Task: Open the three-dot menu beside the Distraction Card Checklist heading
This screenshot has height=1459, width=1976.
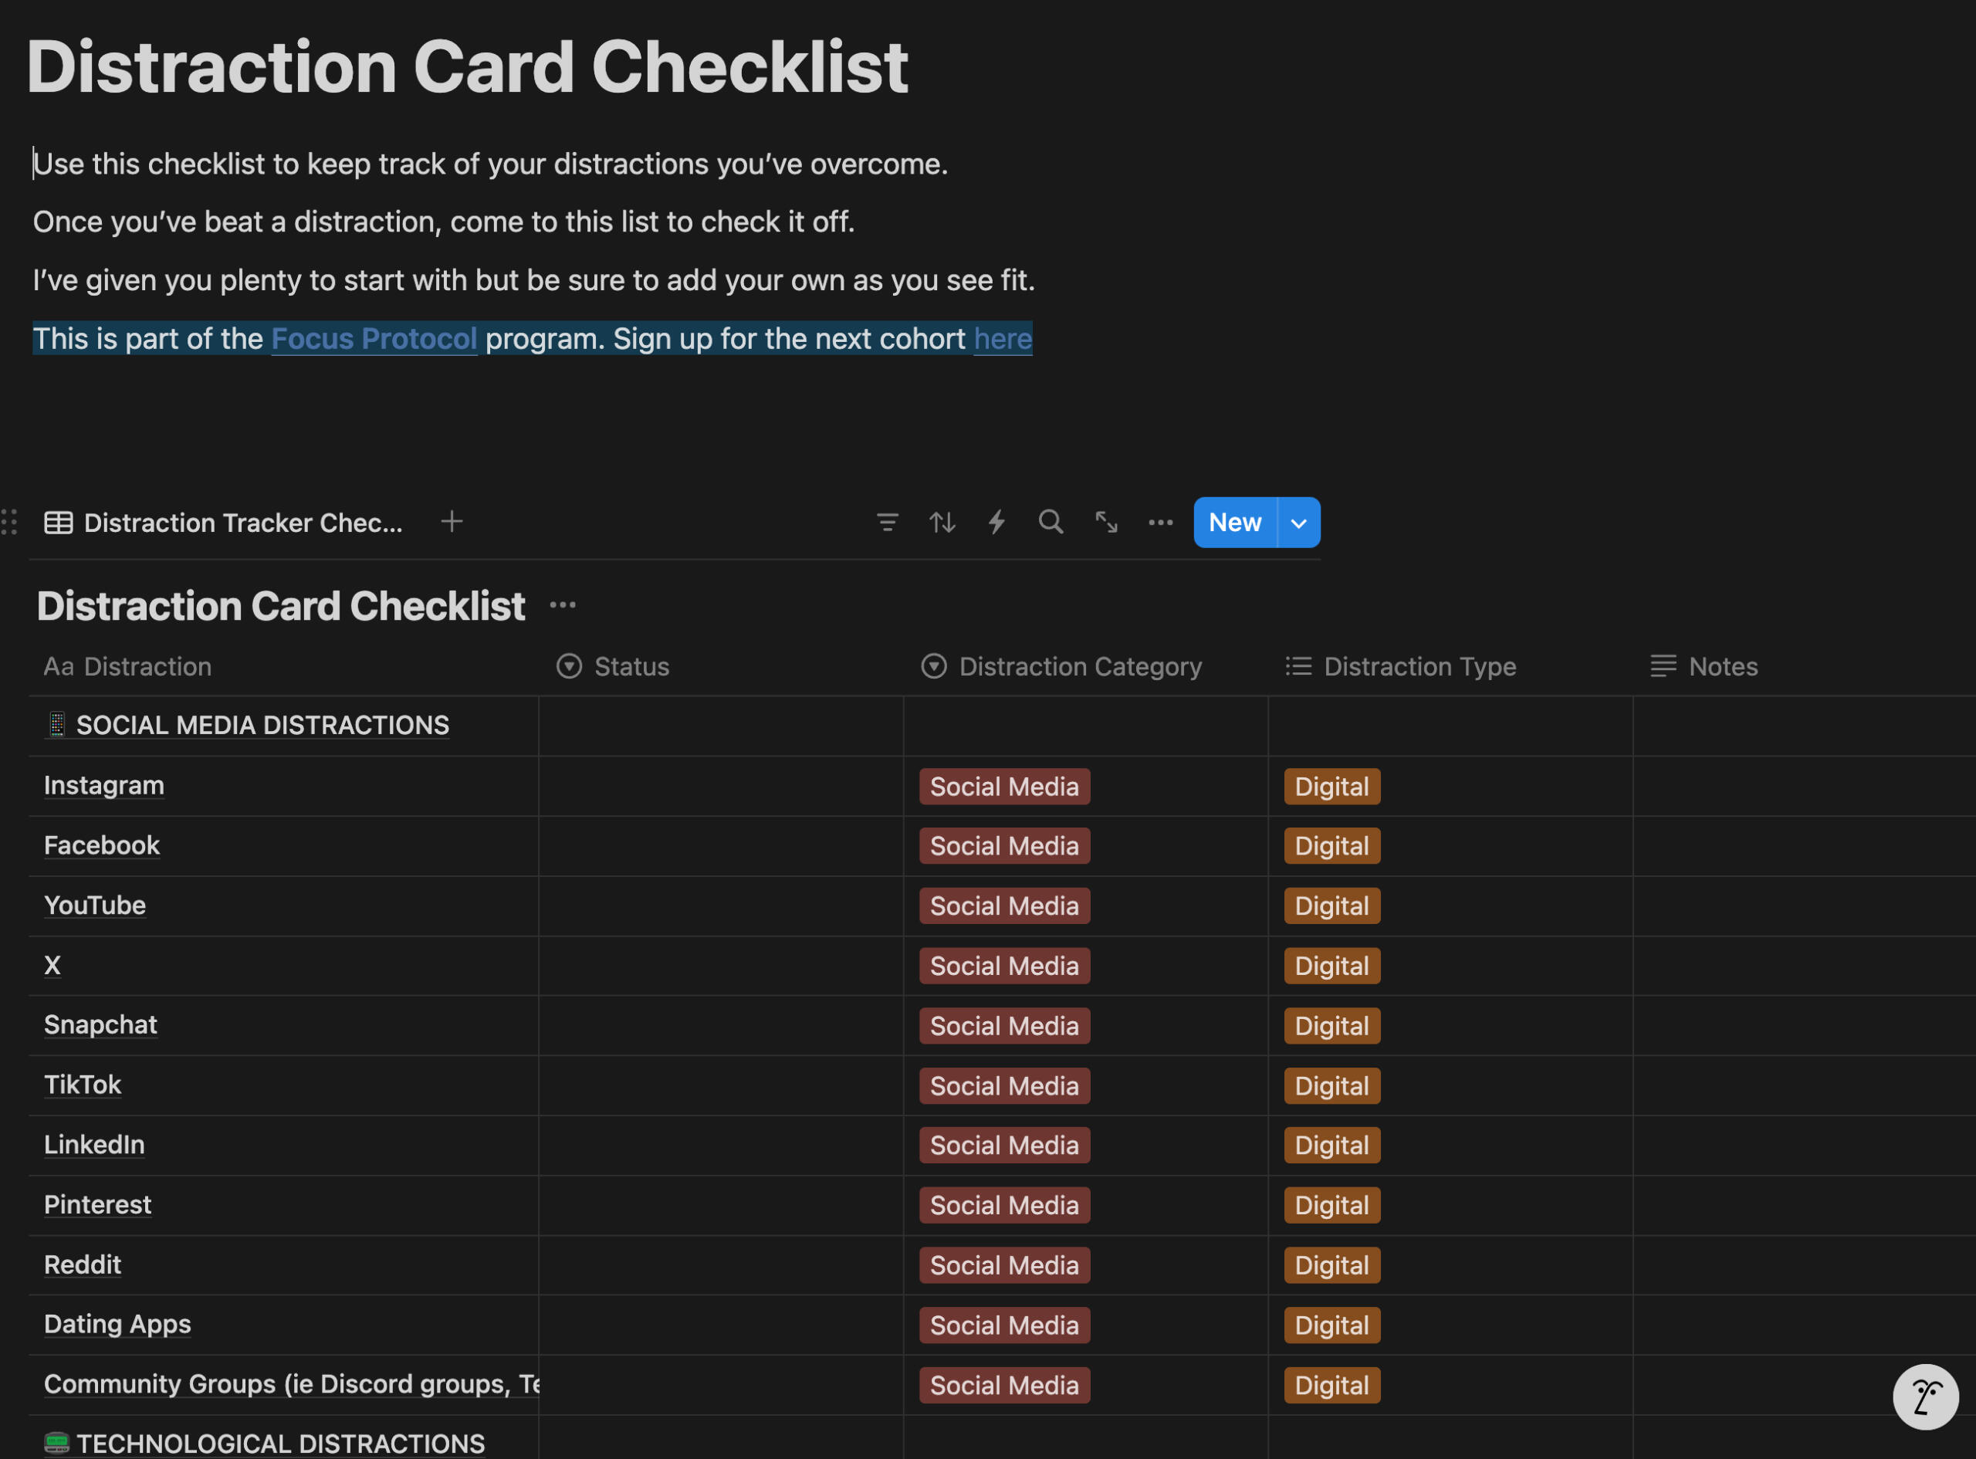Action: click(563, 606)
